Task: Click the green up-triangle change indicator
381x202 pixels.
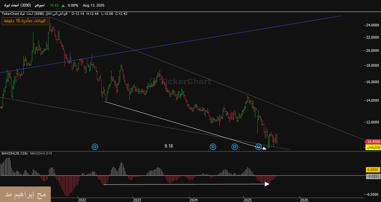Action: click(63, 5)
